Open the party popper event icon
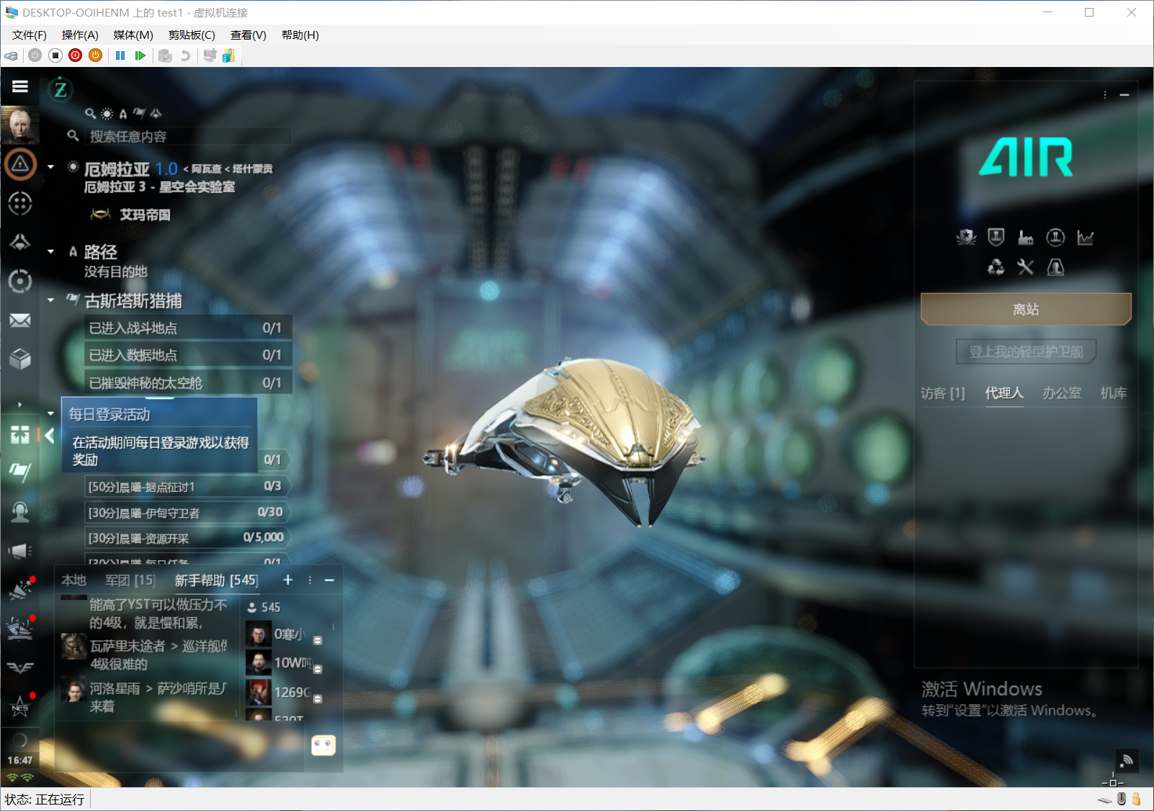Viewport: 1154px width, 811px height. point(20,590)
